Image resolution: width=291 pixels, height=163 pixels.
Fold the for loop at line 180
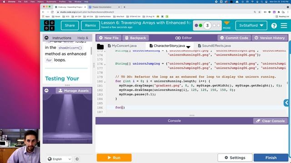click(105, 81)
